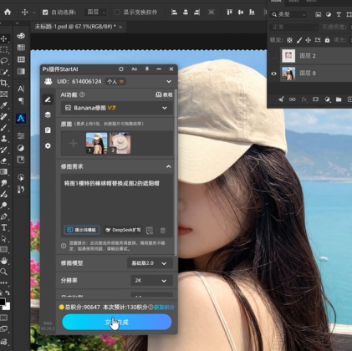Toggle lock position icon in Layers
Image resolution: width=352 pixels, height=351 pixels.
308,40
